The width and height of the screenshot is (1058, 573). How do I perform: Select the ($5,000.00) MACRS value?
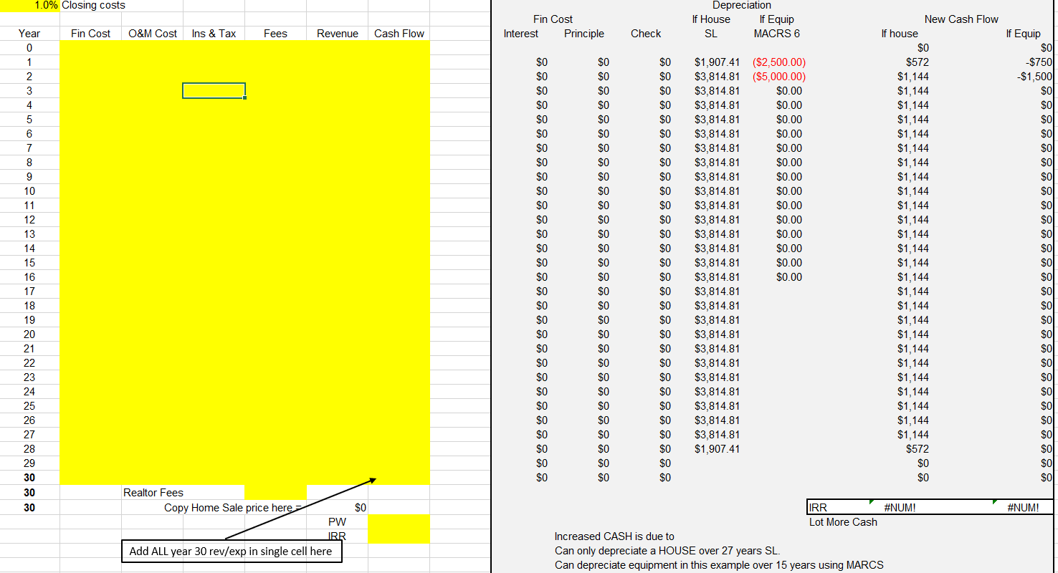pyautogui.click(x=778, y=77)
